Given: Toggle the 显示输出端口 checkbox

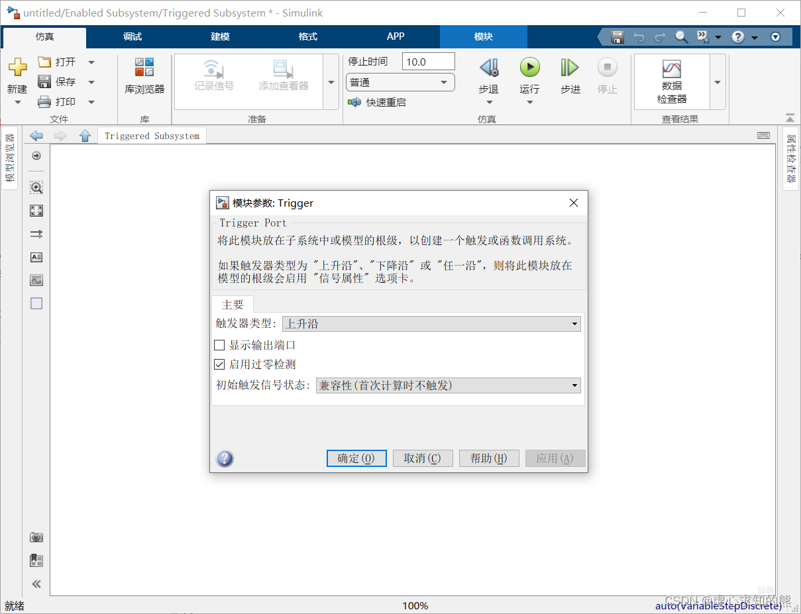Looking at the screenshot, I should point(219,345).
